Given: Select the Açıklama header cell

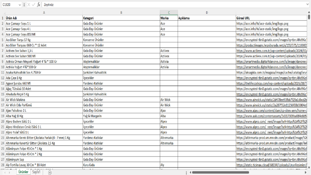Looking at the screenshot, I should pos(207,18).
